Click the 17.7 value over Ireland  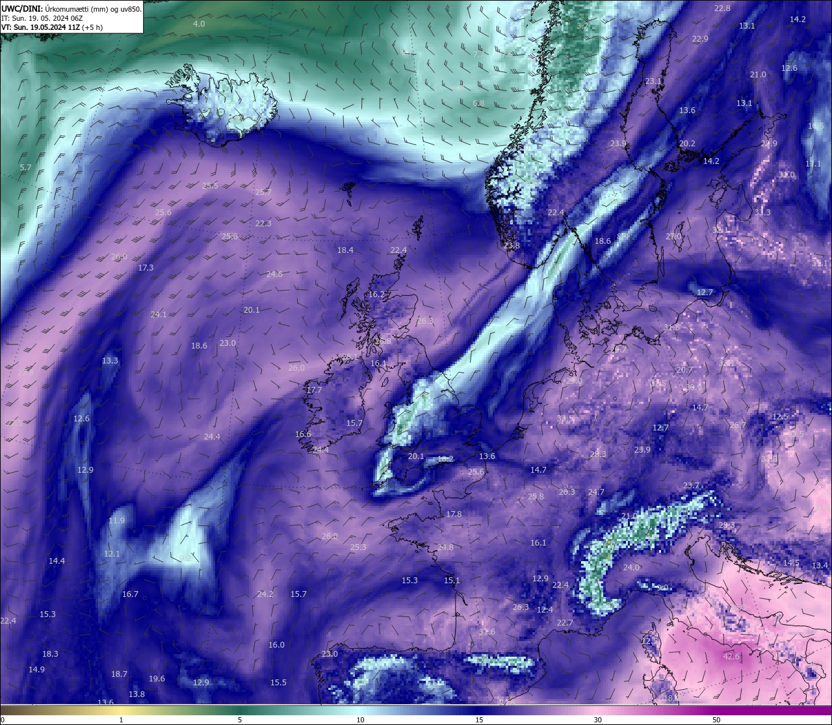[x=314, y=389]
